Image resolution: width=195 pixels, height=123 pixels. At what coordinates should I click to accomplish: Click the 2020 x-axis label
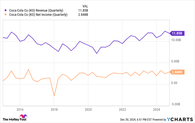coord(88,110)
